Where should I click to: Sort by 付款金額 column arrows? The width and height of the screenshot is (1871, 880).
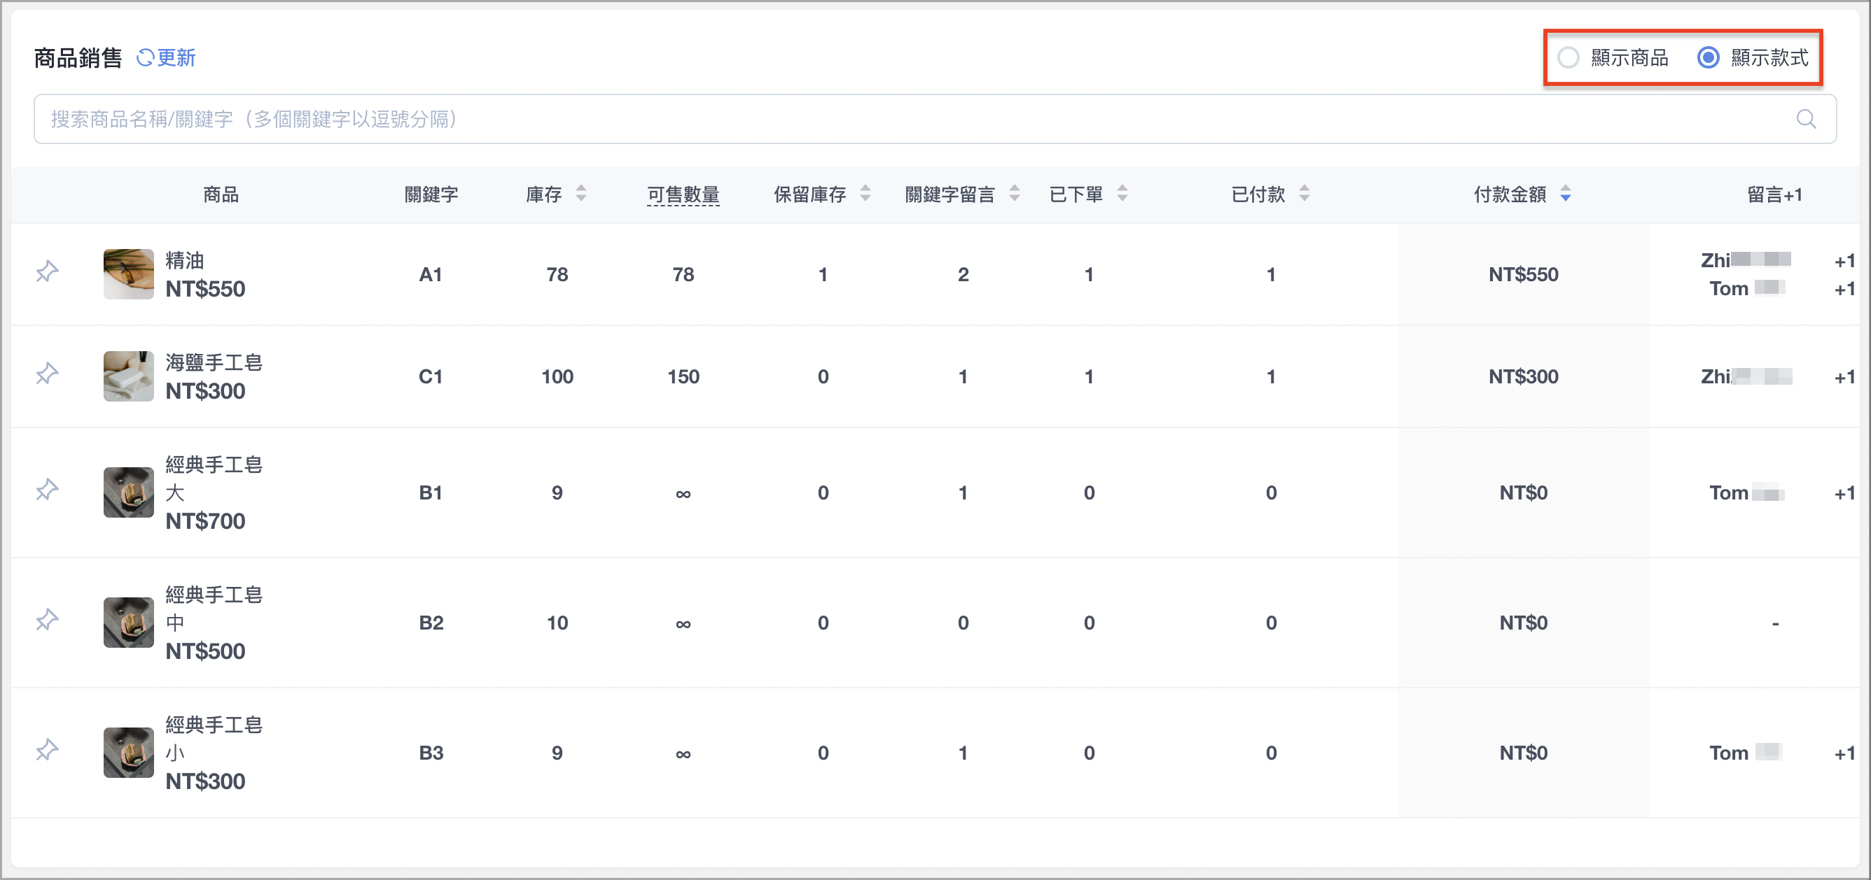coord(1565,193)
